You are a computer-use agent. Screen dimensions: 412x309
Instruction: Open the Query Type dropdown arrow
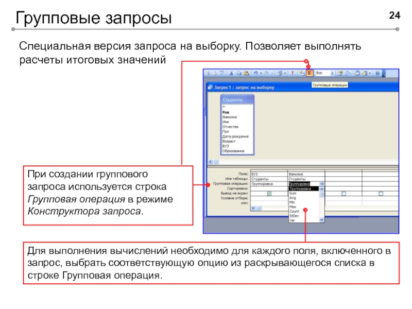(285, 73)
